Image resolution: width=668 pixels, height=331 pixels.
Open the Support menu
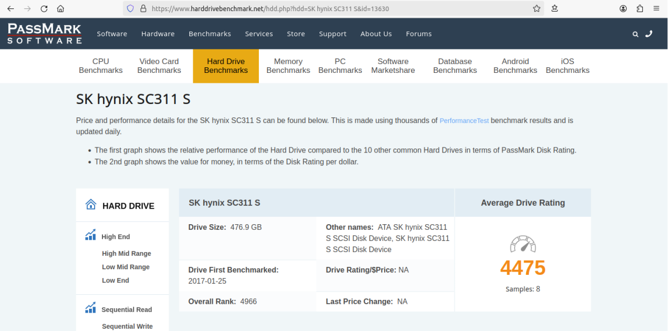[333, 34]
